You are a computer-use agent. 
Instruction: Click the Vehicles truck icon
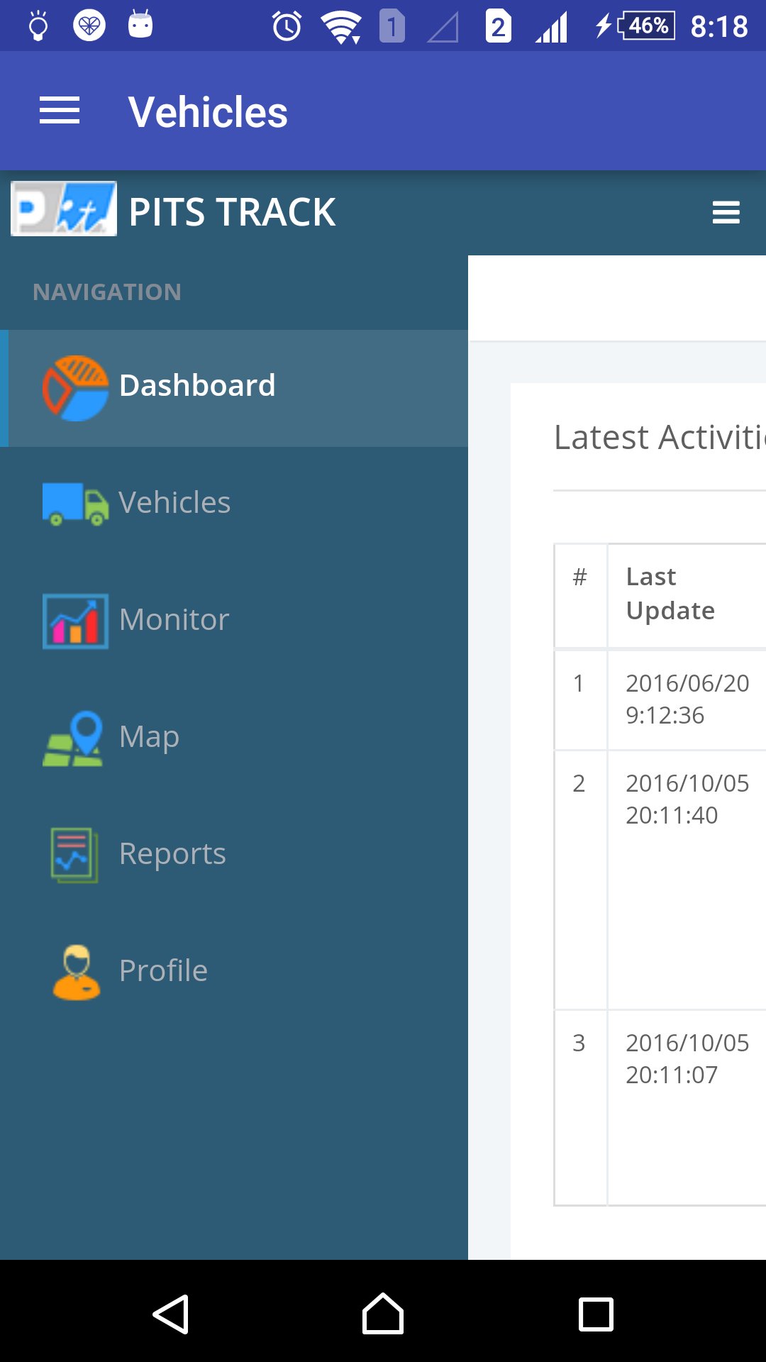pyautogui.click(x=75, y=504)
